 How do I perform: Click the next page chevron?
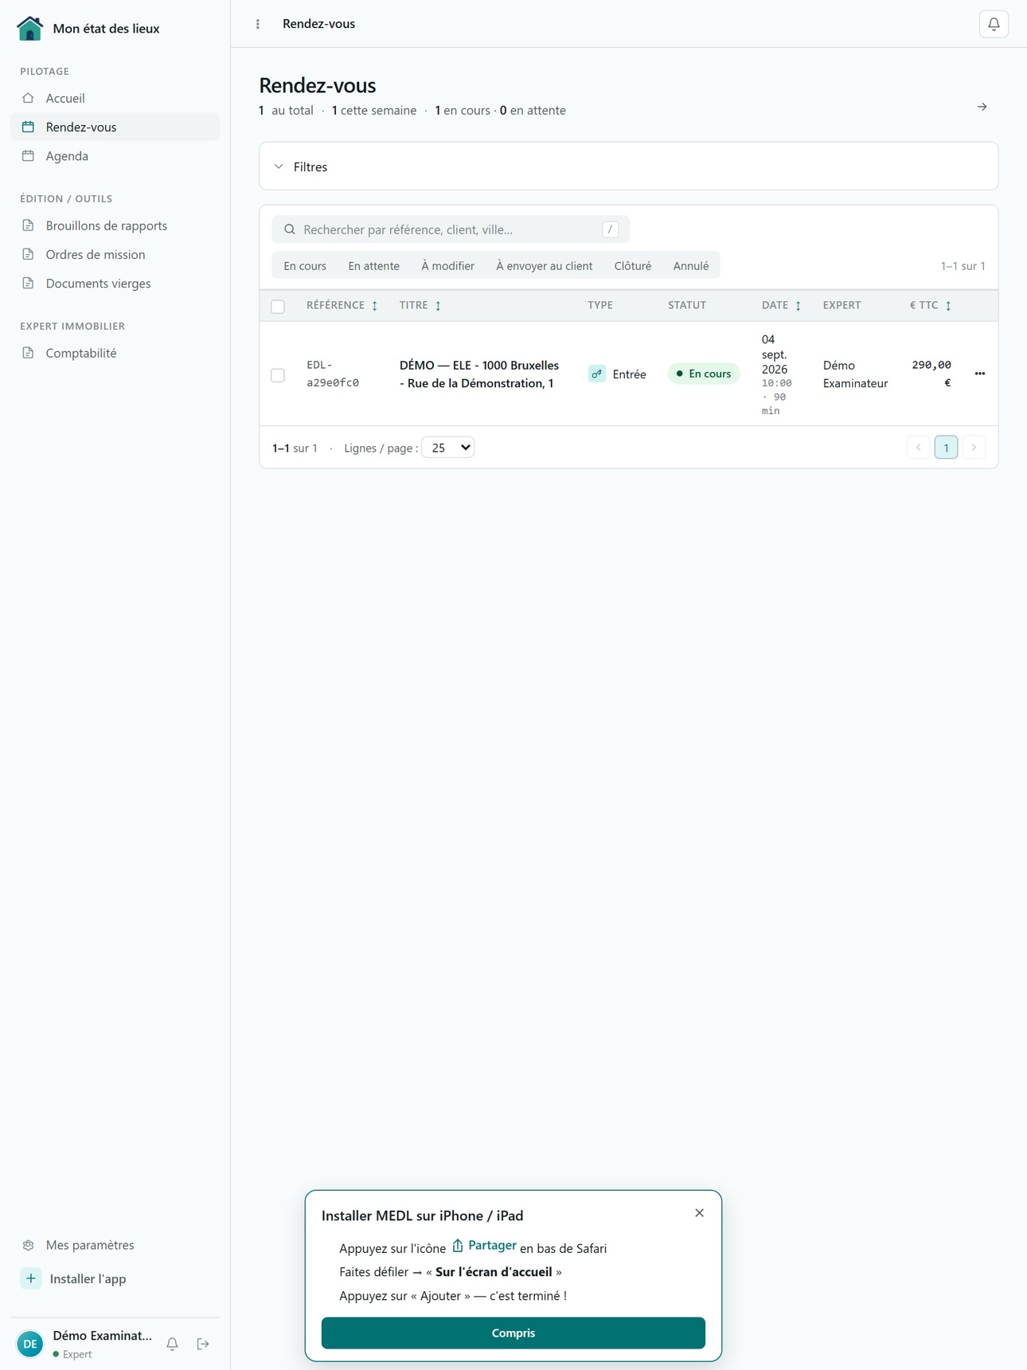pyautogui.click(x=974, y=448)
